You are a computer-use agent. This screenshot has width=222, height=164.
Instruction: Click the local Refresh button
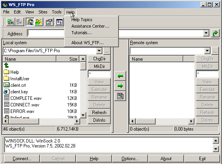click(99, 113)
